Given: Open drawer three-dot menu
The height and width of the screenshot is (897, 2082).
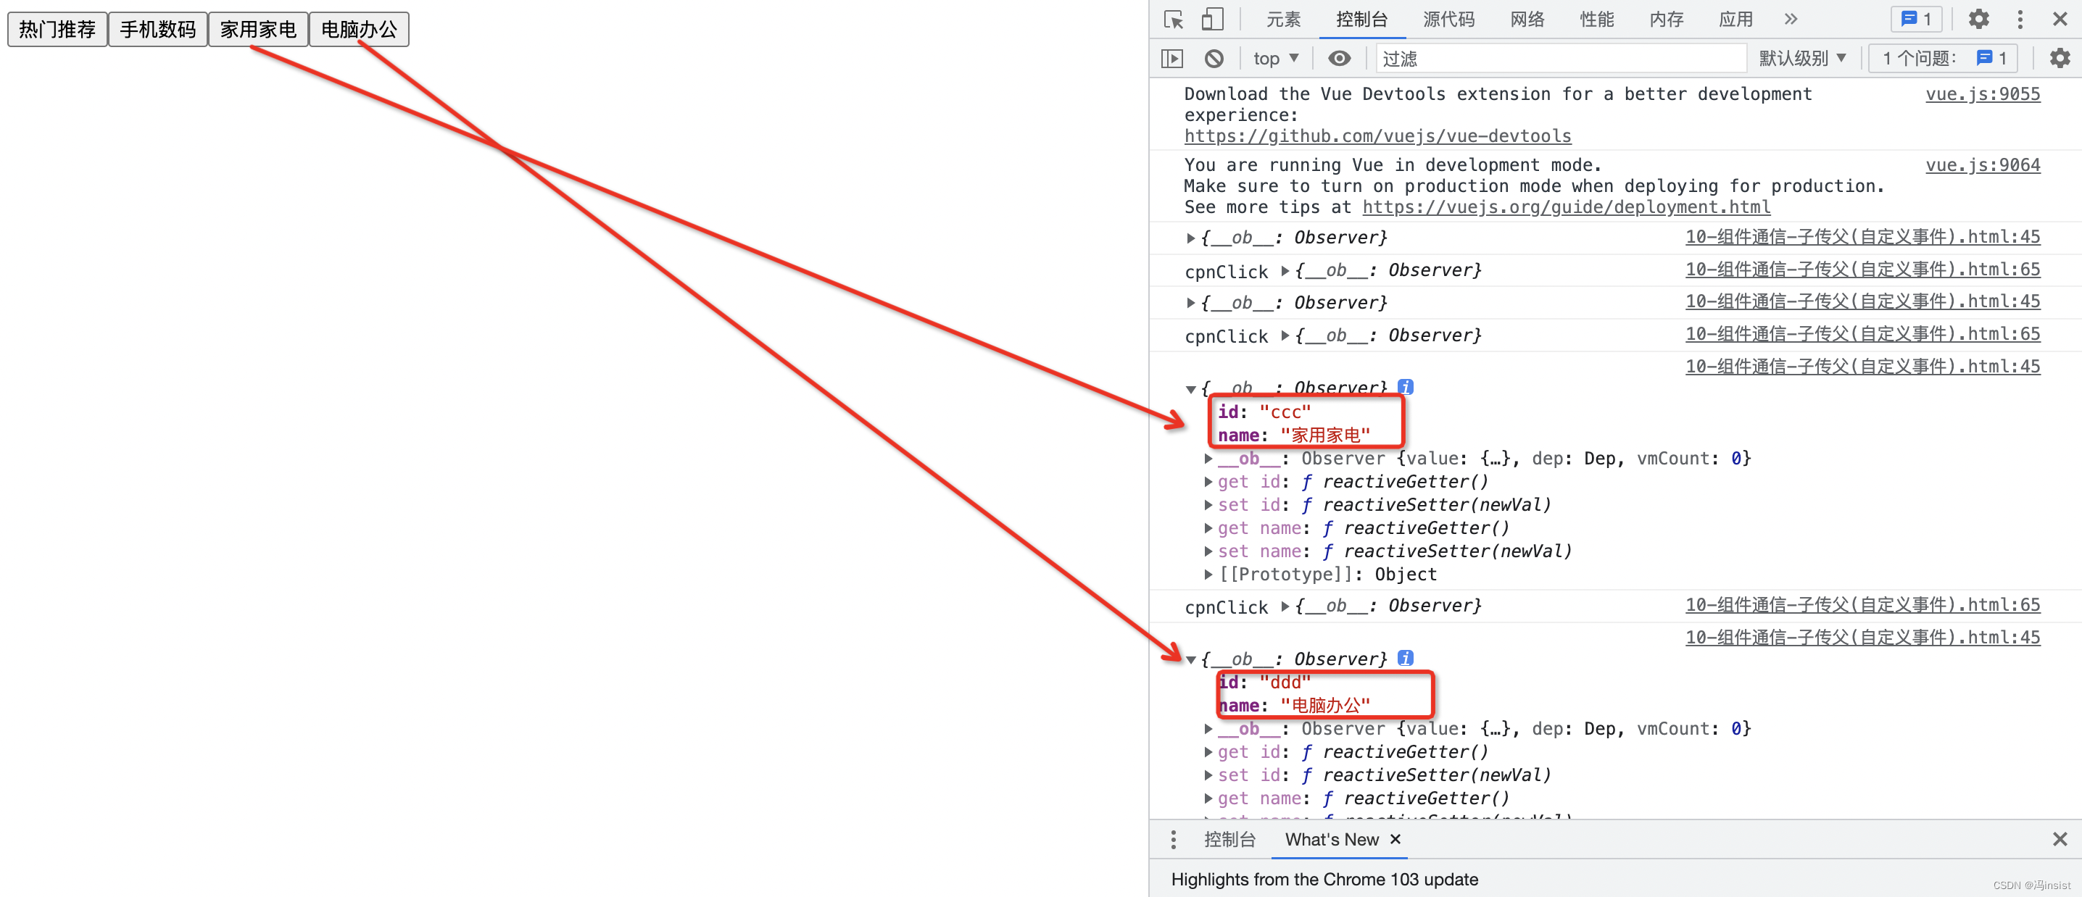Looking at the screenshot, I should (1174, 840).
